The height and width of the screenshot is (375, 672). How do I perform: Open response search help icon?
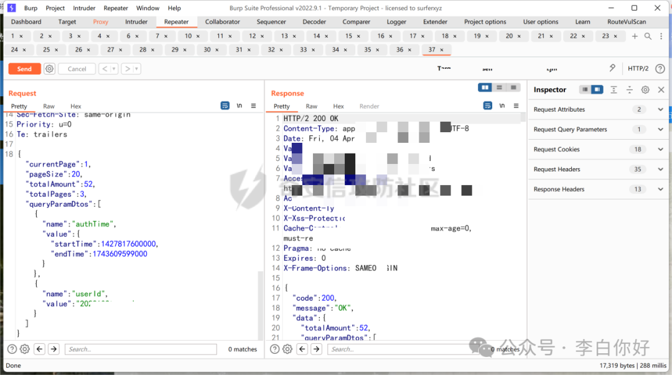(x=275, y=350)
